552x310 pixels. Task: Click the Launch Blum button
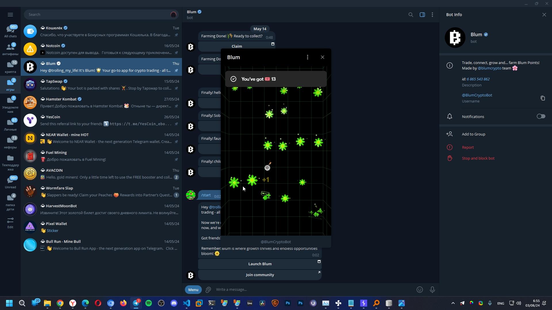260,264
